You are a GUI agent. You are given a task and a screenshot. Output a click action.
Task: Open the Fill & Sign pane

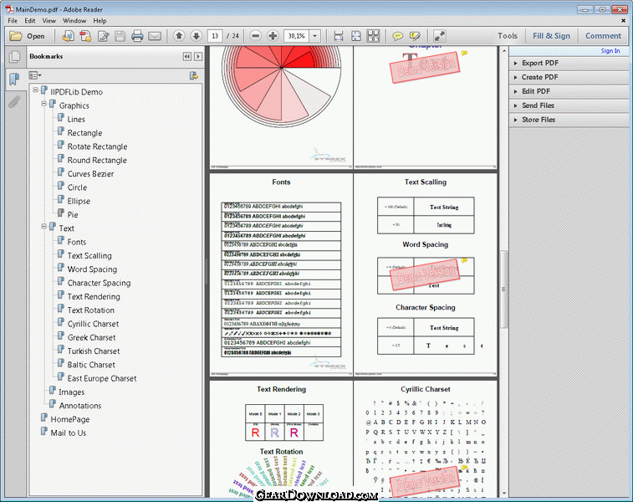point(551,36)
